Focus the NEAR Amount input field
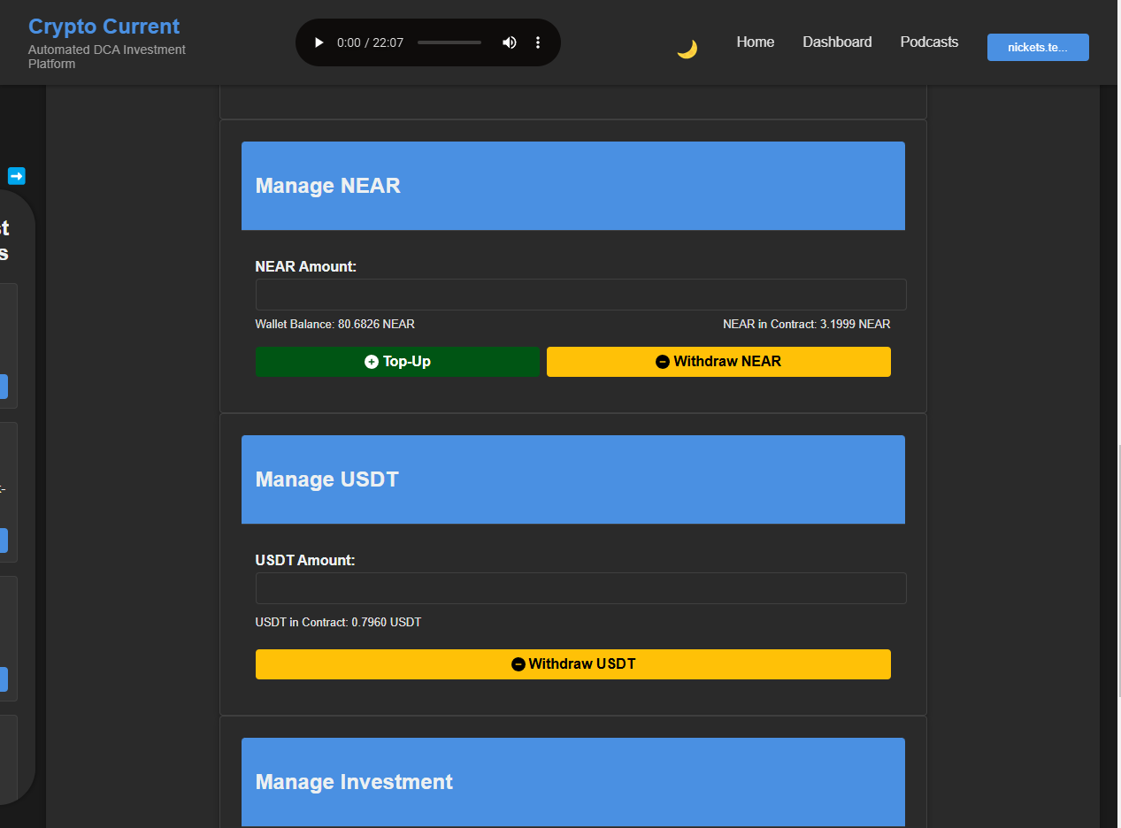This screenshot has height=828, width=1121. tap(581, 295)
